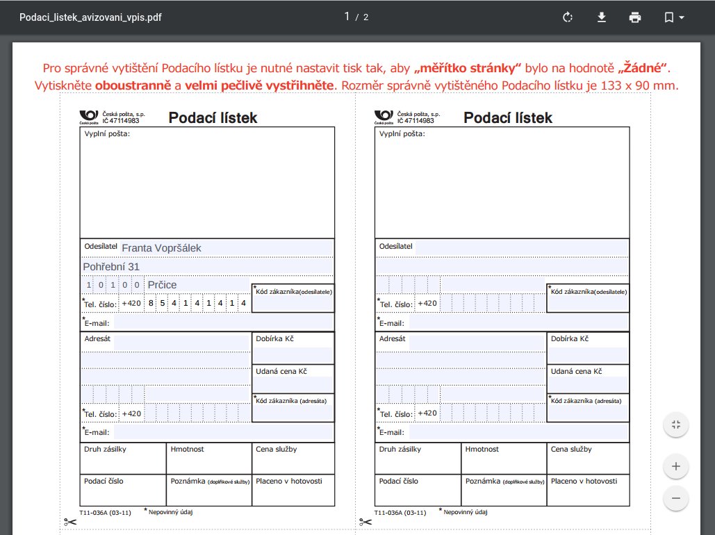Viewport: 715px width, 535px height.
Task: Select the current page number field
Action: 347,17
